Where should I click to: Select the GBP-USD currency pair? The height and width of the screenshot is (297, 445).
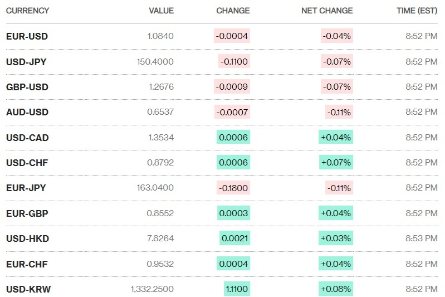point(27,87)
